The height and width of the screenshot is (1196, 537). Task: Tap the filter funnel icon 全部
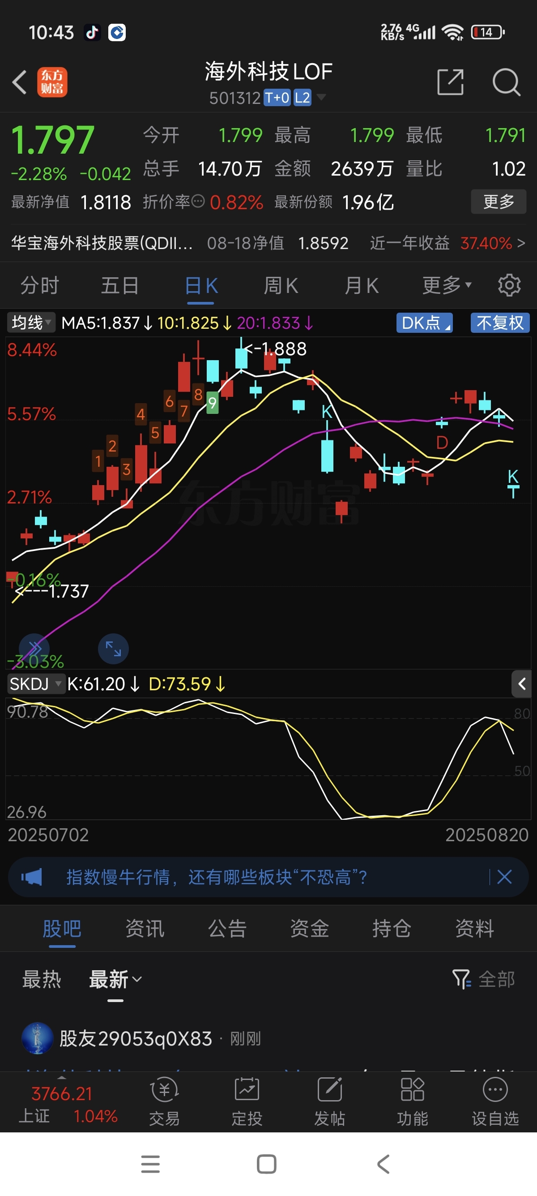tap(461, 979)
